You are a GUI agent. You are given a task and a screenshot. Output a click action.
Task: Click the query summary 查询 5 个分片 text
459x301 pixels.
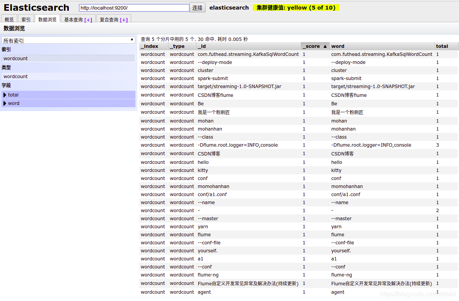194,39
